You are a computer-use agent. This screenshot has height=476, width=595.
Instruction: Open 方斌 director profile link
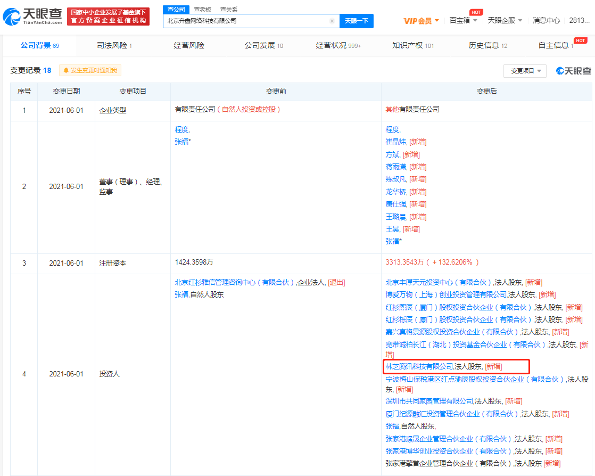click(x=392, y=154)
